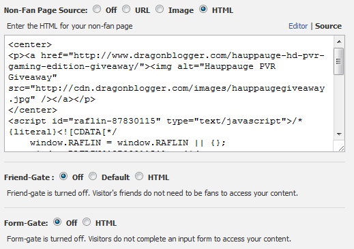Set Form-Gate to Off
This screenshot has width=354, height=249.
(x=57, y=222)
